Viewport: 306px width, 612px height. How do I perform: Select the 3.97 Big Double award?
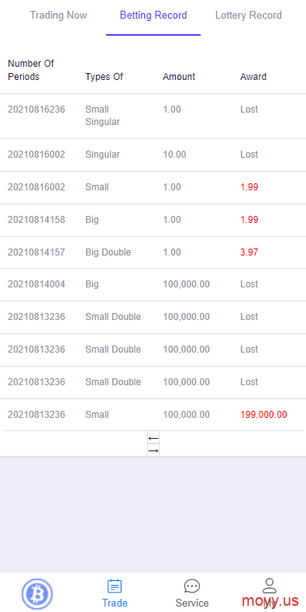(x=249, y=252)
